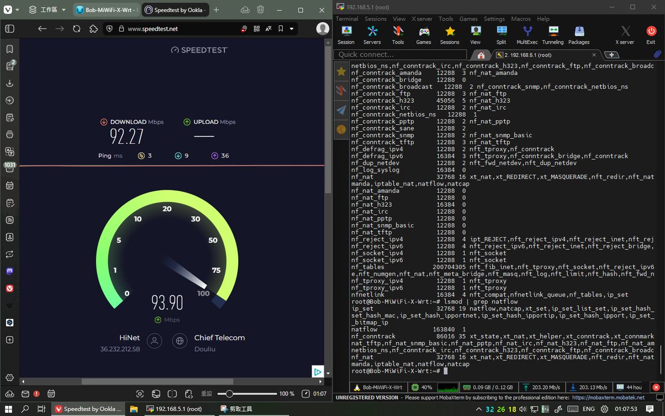Click the X server toolbar icon
The width and height of the screenshot is (665, 416).
click(625, 35)
